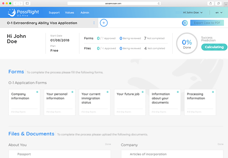
Task: Click the status dot on Processing information card
Action: (x=213, y=92)
